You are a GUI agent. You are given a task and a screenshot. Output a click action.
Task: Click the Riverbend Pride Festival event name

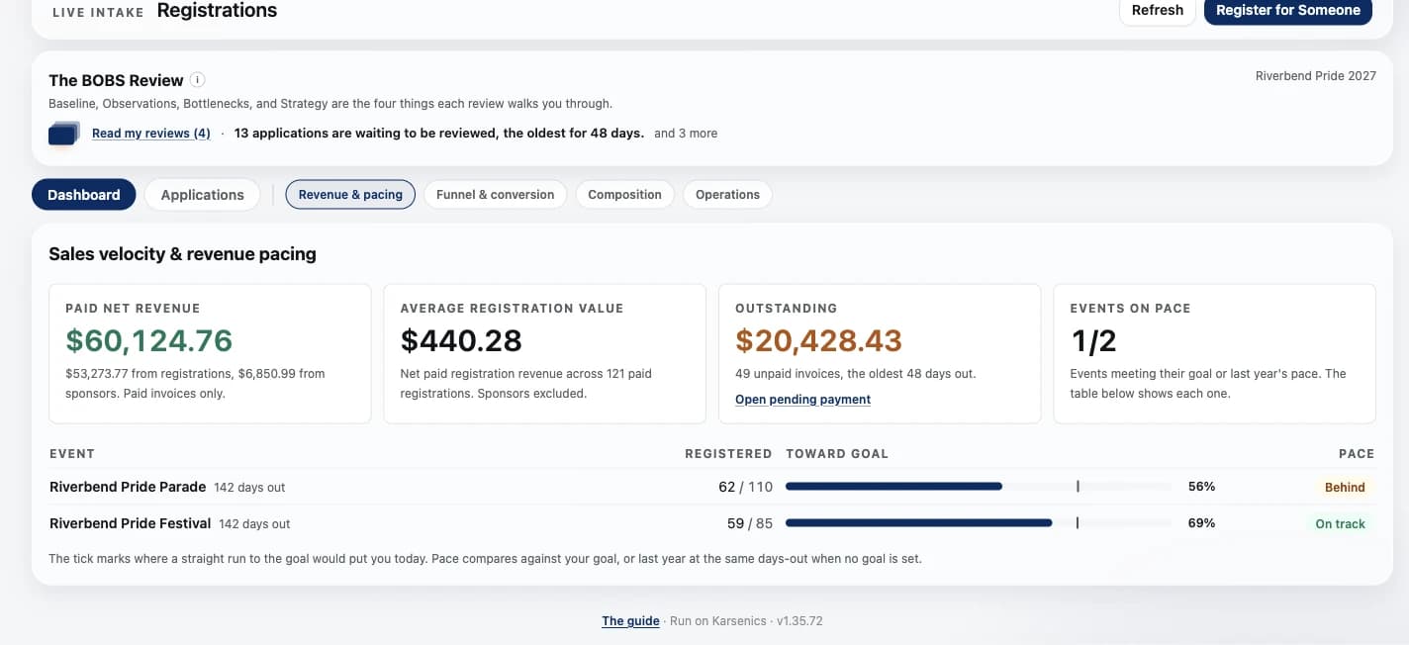(131, 523)
